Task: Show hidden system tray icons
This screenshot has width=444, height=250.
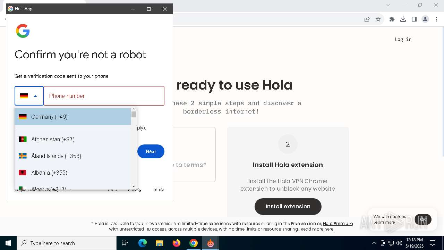Action: pyautogui.click(x=374, y=243)
